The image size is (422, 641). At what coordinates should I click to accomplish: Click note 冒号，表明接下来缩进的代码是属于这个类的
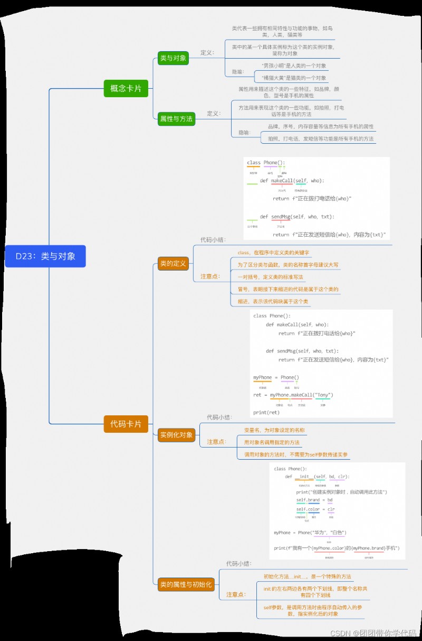coord(288,290)
